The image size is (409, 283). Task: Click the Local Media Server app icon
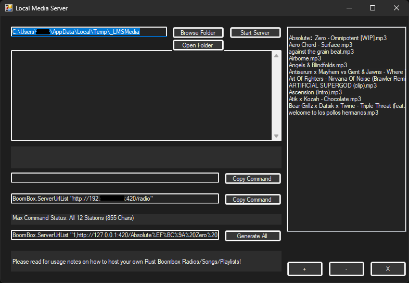pyautogui.click(x=9, y=8)
